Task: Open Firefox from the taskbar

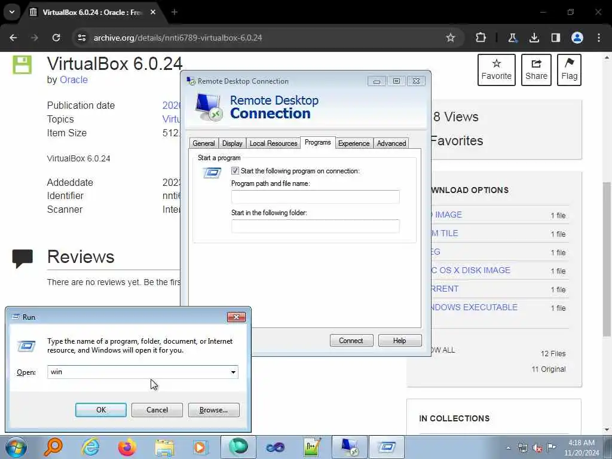Action: point(127,447)
